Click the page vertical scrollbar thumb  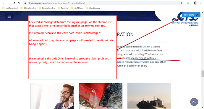click(203, 74)
